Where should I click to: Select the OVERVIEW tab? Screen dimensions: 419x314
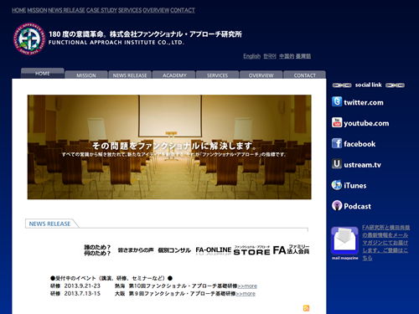(x=261, y=75)
